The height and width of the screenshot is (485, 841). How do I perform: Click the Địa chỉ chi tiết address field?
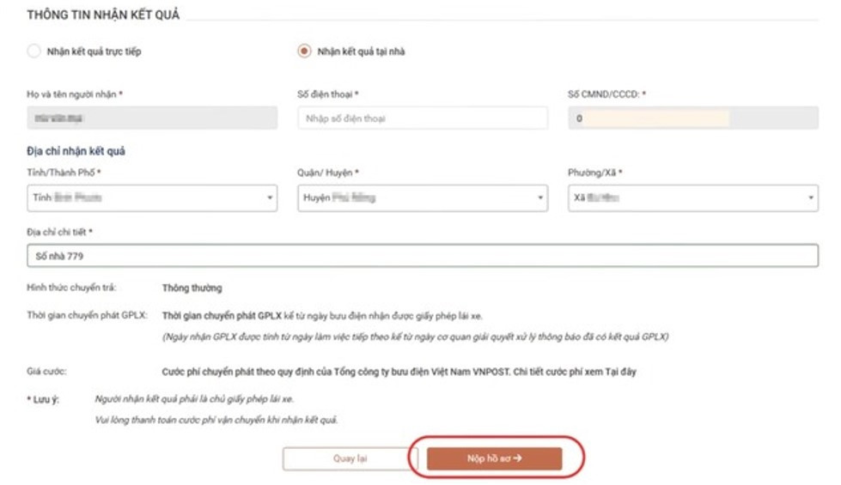422,256
